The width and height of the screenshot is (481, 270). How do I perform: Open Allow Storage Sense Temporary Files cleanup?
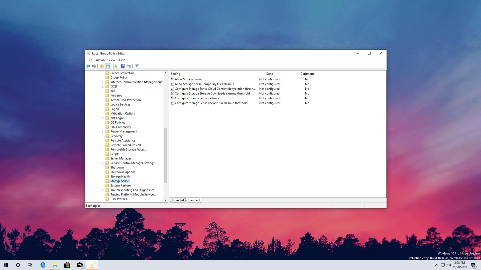pyautogui.click(x=204, y=84)
